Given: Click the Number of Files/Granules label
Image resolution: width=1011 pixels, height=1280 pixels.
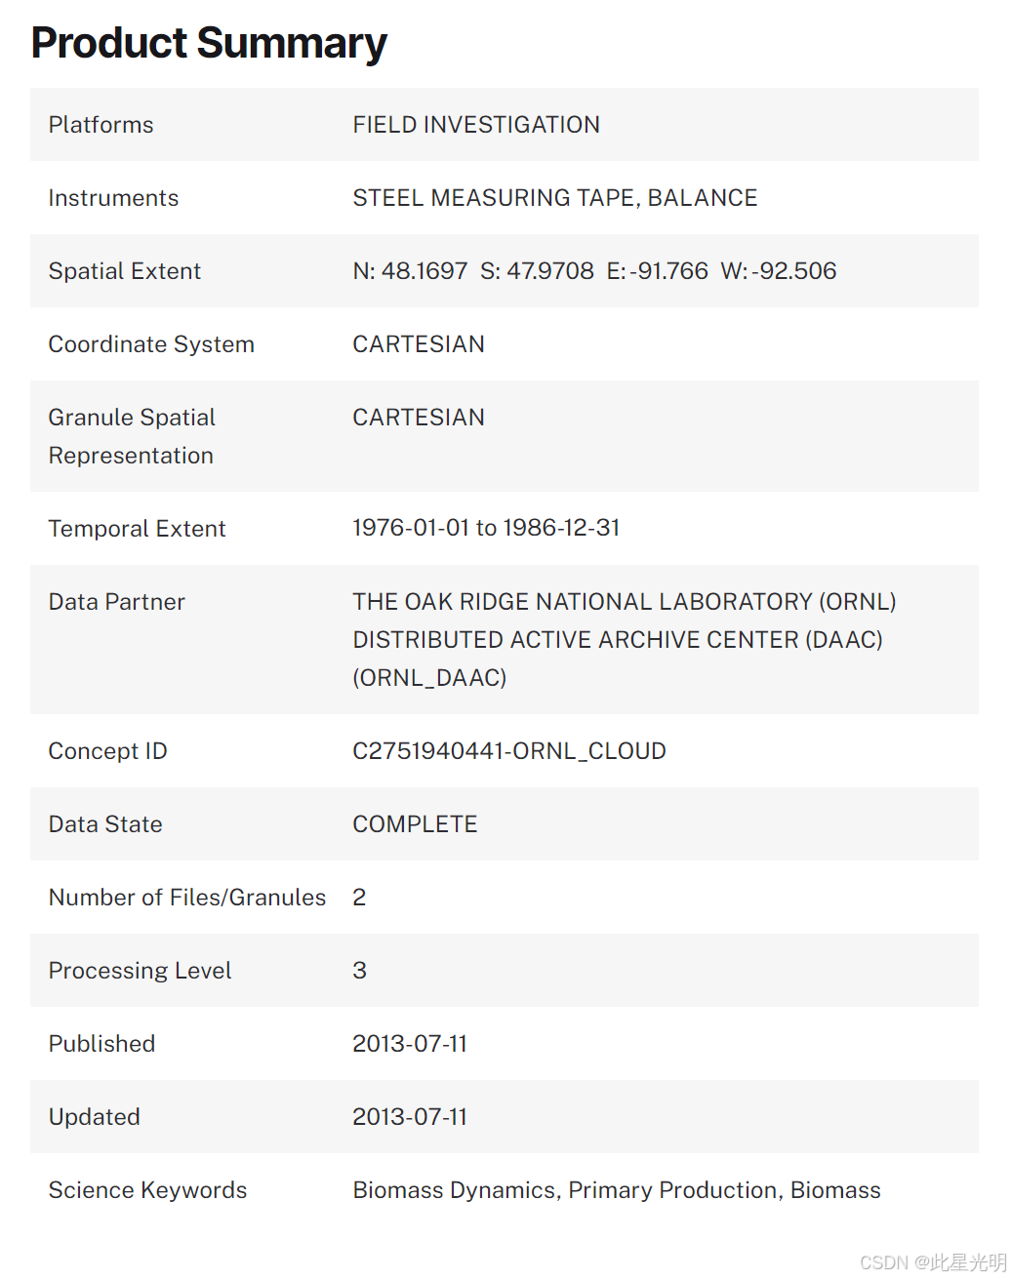Looking at the screenshot, I should [x=187, y=898].
